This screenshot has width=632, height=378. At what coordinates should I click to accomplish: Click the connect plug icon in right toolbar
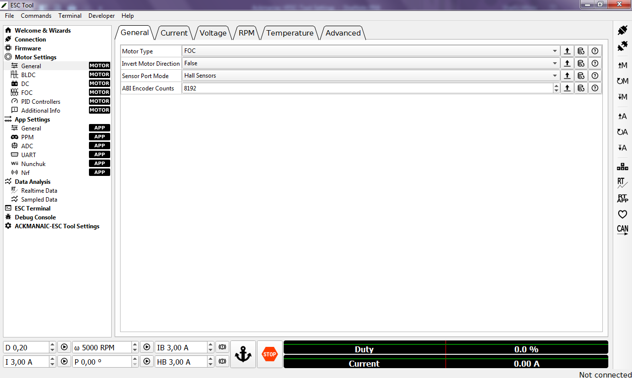click(x=622, y=30)
